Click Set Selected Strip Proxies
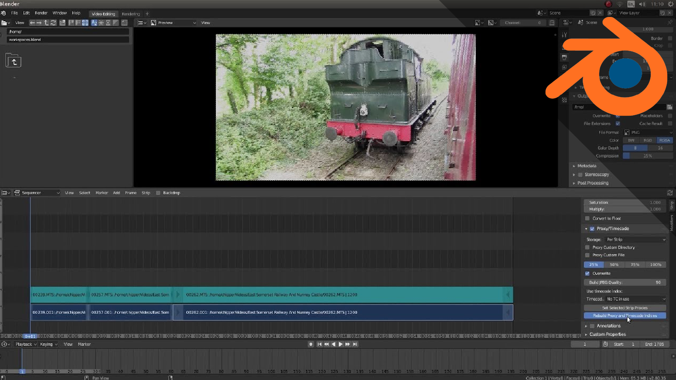Viewport: 676px width, 380px height. (x=625, y=308)
